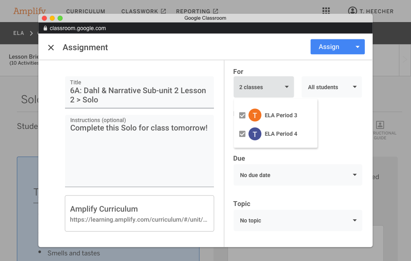Open the No due date dropdown
This screenshot has height=261, width=411.
(x=297, y=175)
